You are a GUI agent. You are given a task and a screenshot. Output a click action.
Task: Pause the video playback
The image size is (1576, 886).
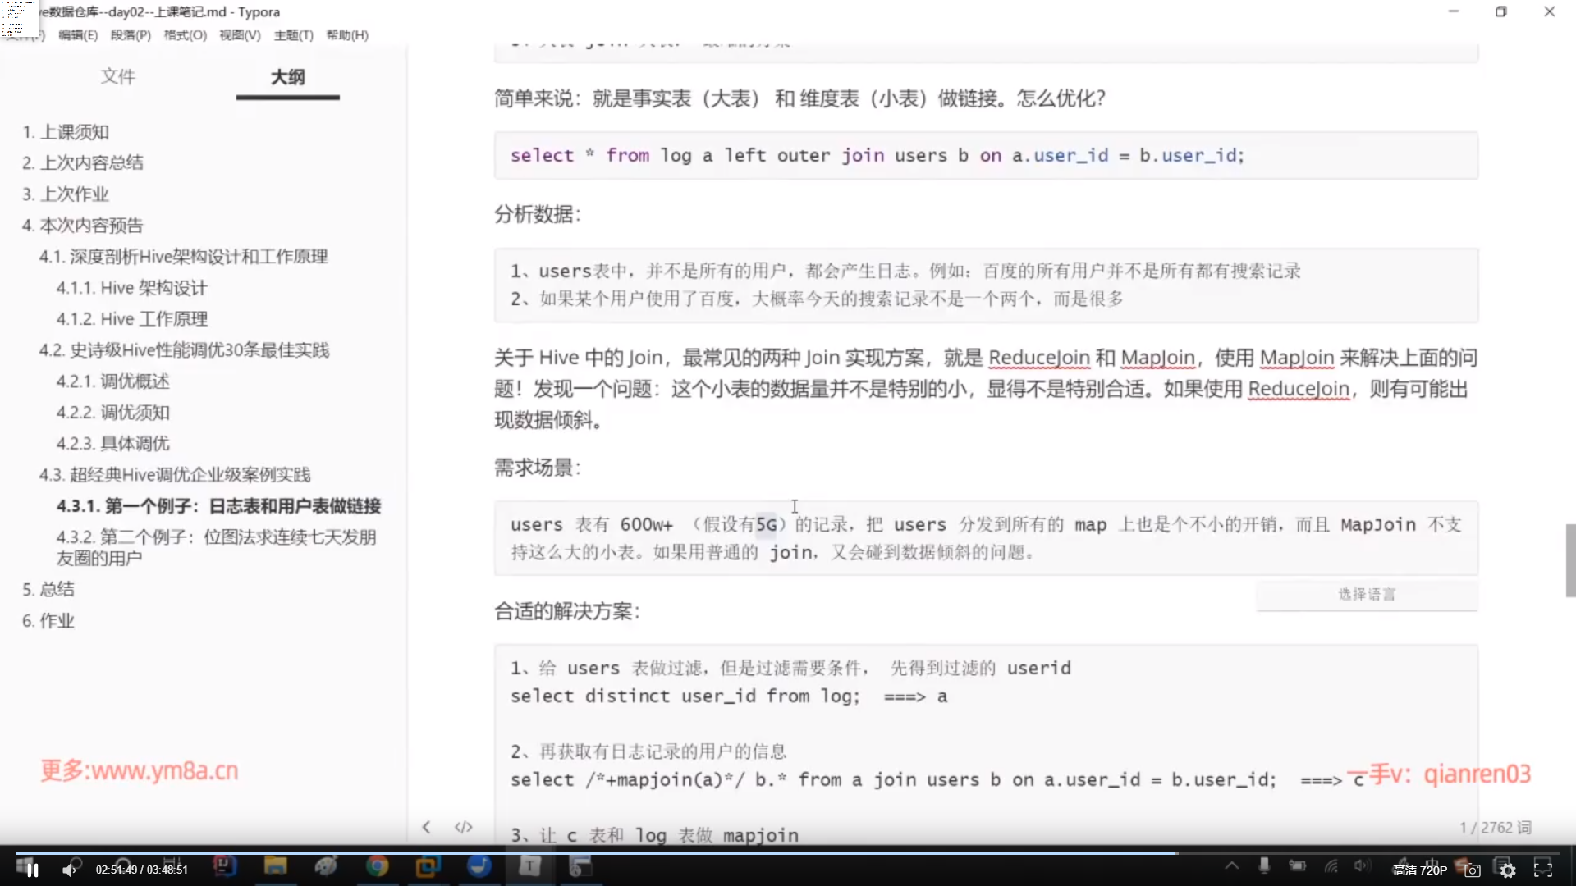click(x=32, y=870)
